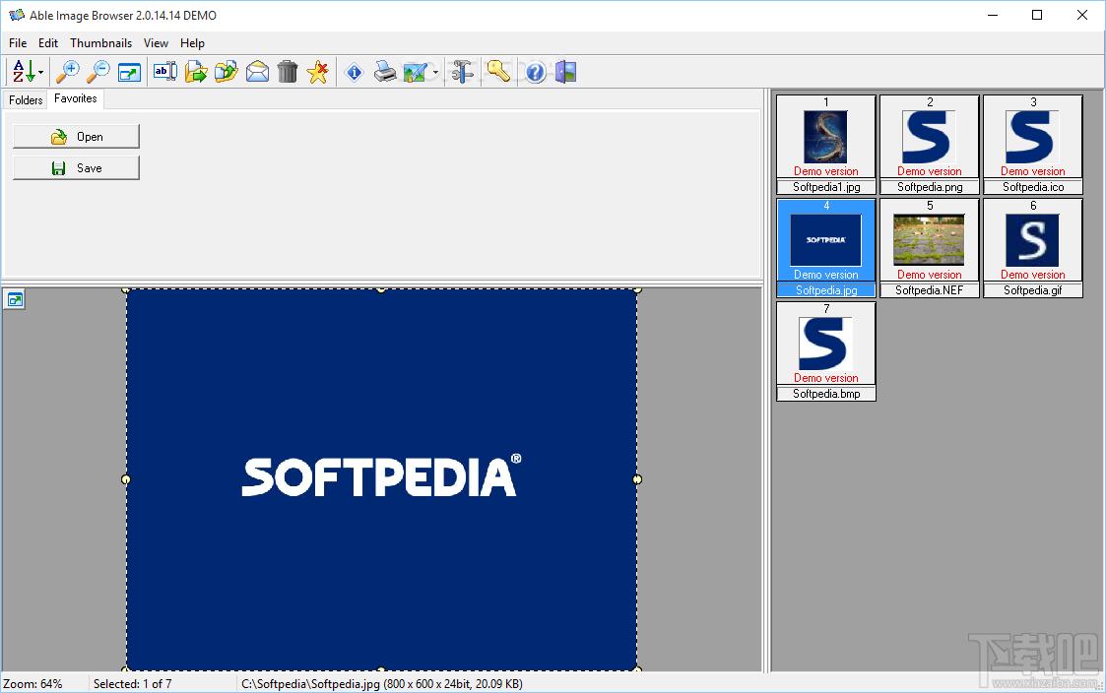Click the C:\Softpedia\Softpedia.jpg path in status bar
The image size is (1106, 693).
tap(310, 684)
